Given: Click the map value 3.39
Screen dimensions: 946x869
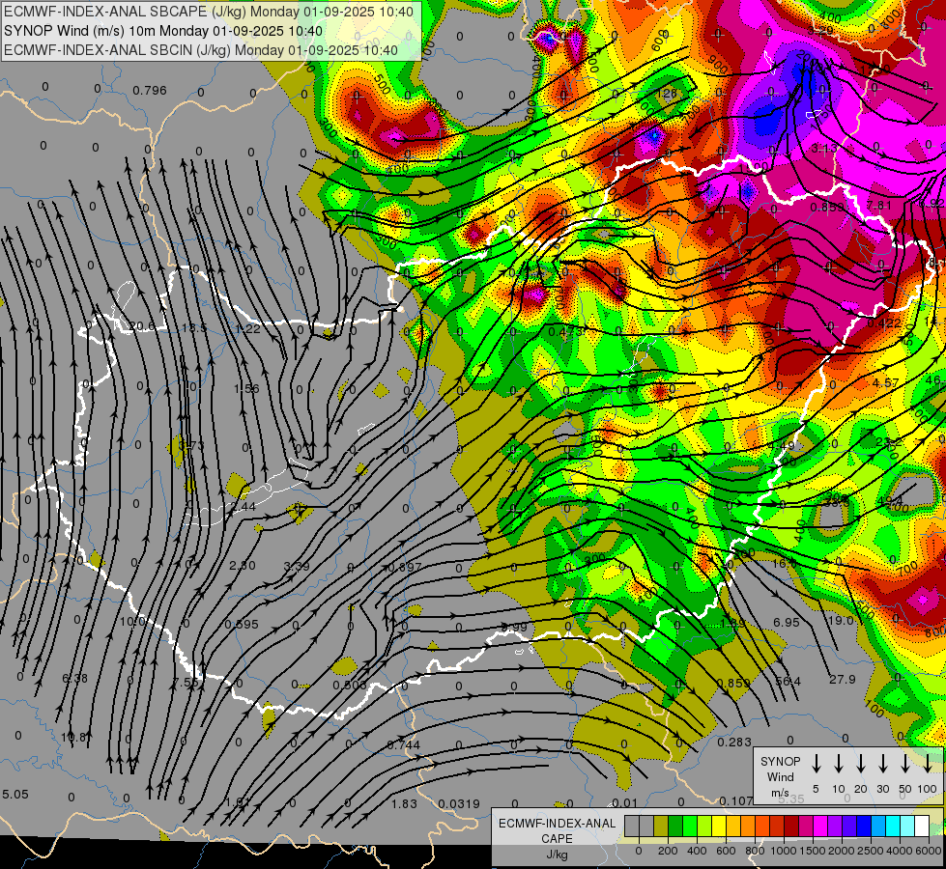Looking at the screenshot, I should pyautogui.click(x=297, y=566).
